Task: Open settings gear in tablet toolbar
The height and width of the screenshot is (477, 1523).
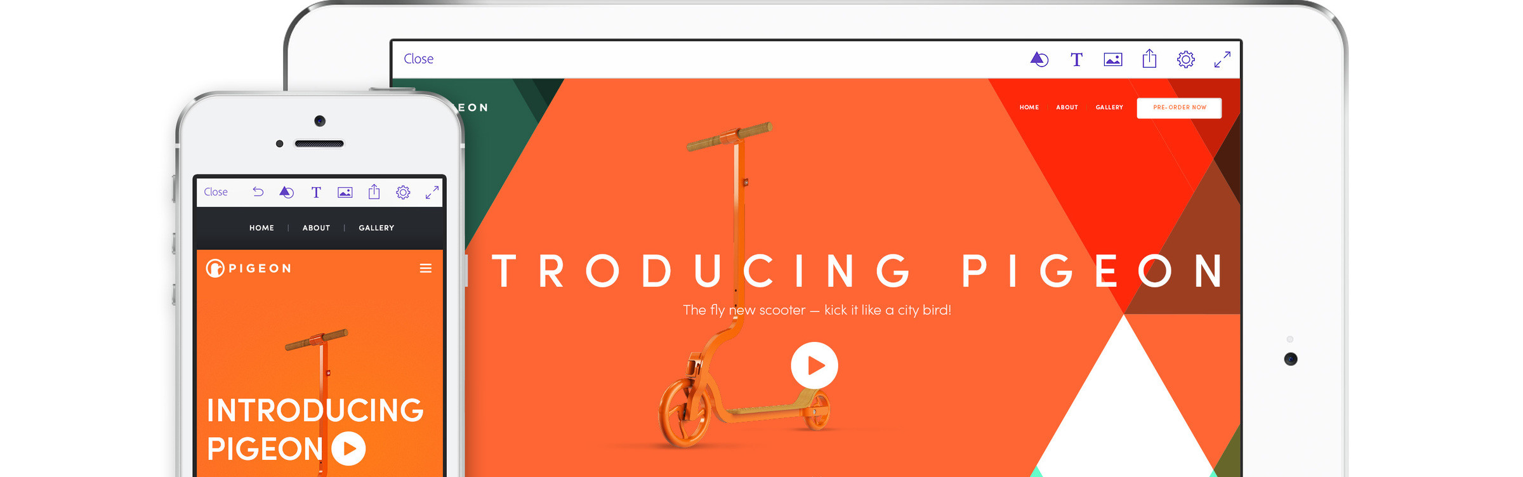Action: 1186,60
